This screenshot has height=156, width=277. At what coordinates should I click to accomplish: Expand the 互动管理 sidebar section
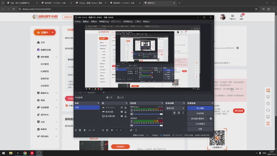tap(56, 107)
